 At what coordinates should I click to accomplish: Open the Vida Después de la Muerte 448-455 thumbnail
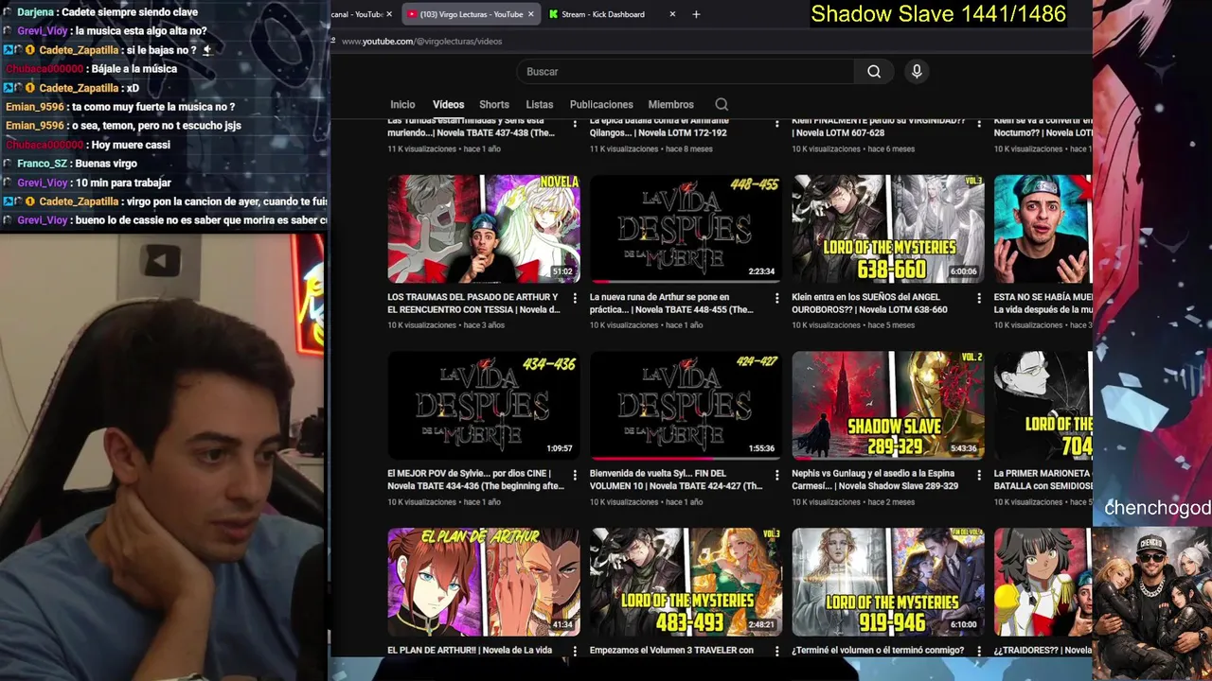point(686,229)
